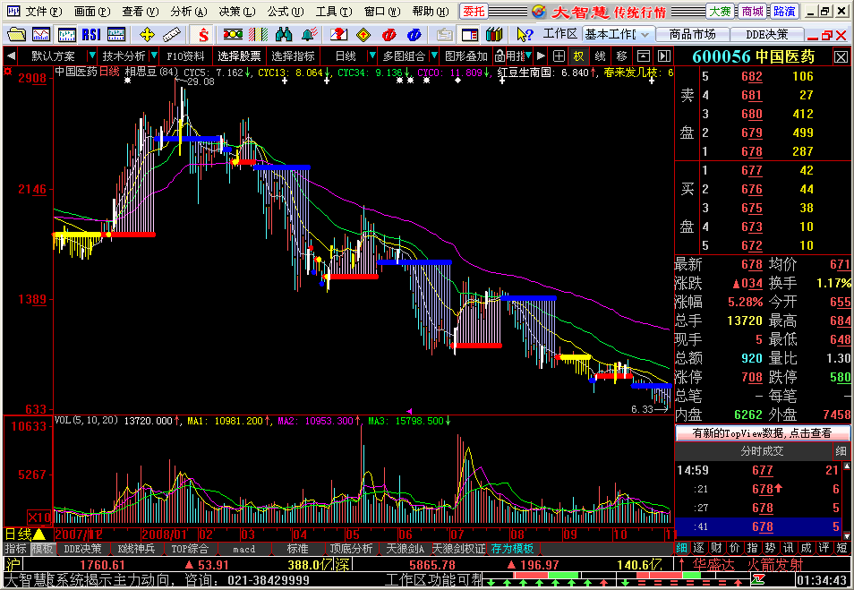The width and height of the screenshot is (854, 590).
Task: Select the 讯 tab in the quote panel
Action: click(x=788, y=548)
